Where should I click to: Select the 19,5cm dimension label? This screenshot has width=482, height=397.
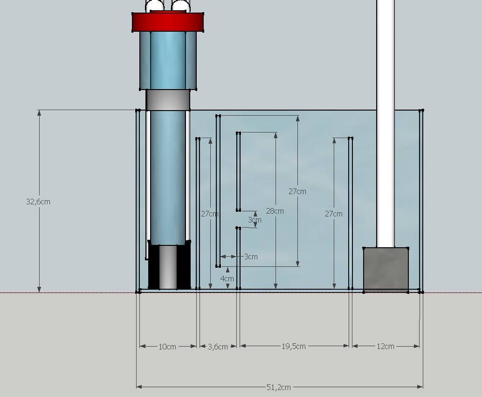click(294, 346)
